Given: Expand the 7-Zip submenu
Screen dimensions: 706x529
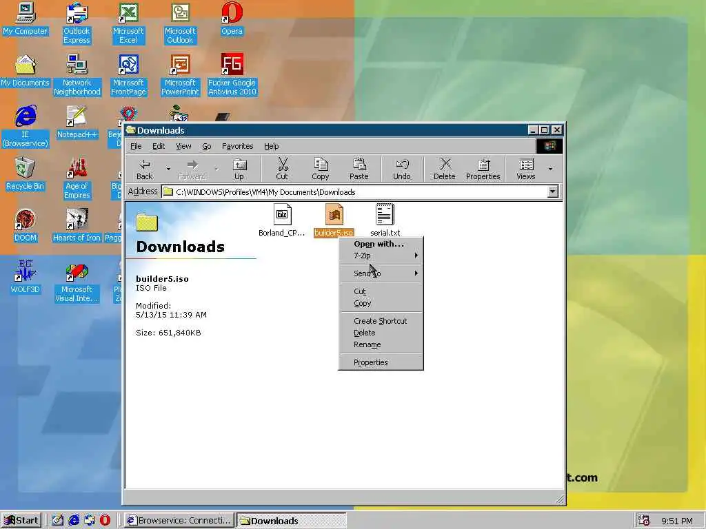Looking at the screenshot, I should [381, 256].
